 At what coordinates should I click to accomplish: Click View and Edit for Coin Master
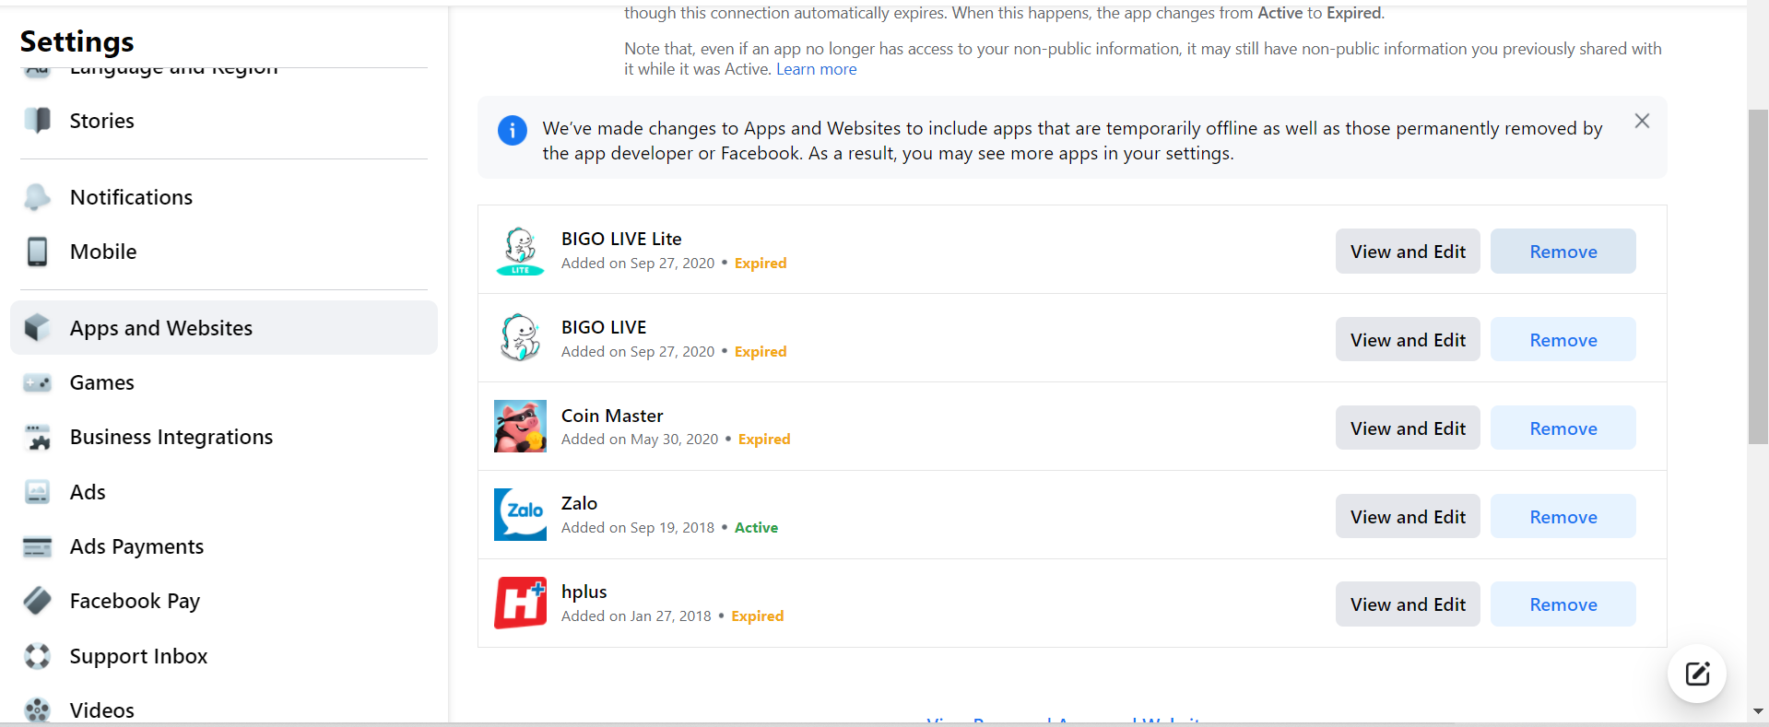pyautogui.click(x=1408, y=428)
